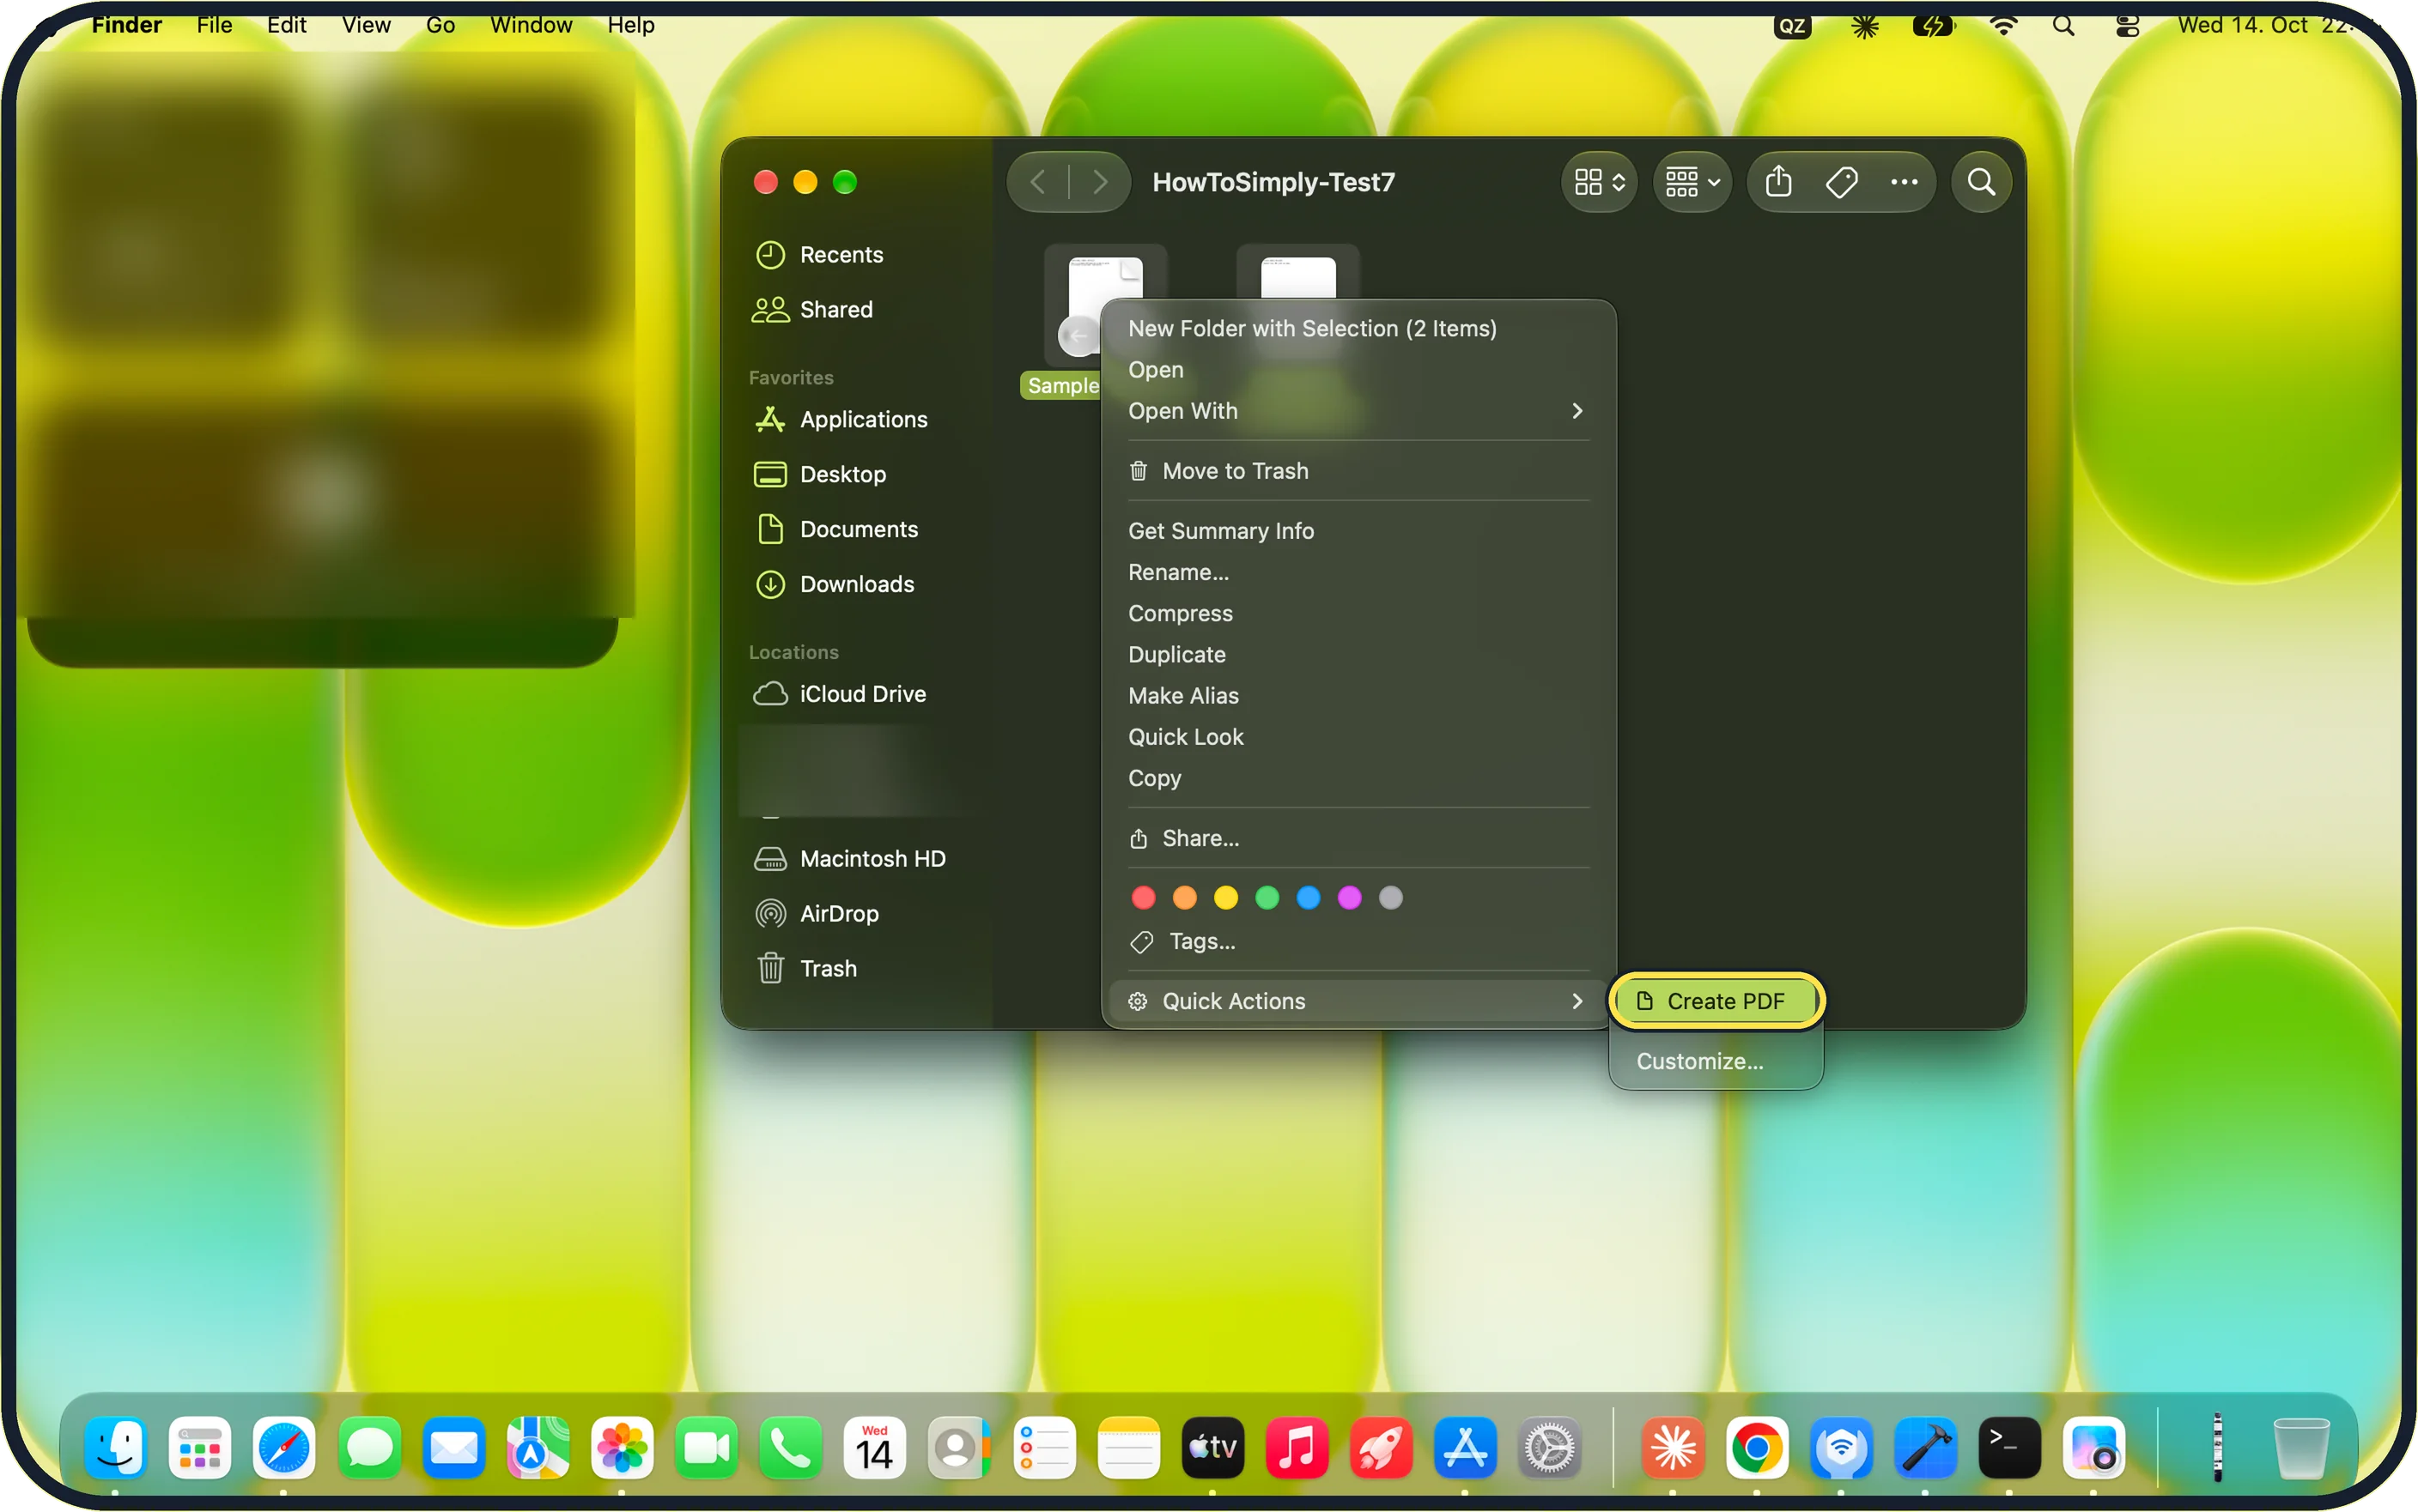Image resolution: width=2418 pixels, height=1512 pixels.
Task: Open the Tags toolbar icon
Action: [x=1841, y=182]
